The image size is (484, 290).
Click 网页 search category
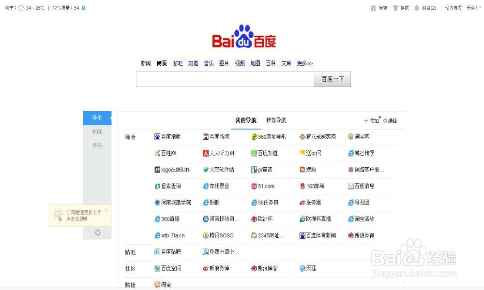pyautogui.click(x=162, y=63)
